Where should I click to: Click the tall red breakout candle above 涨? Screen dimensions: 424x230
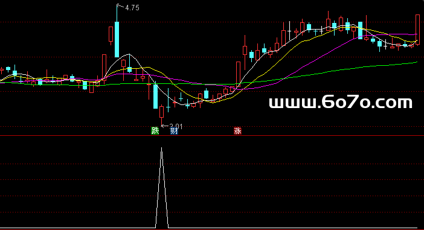point(238,74)
